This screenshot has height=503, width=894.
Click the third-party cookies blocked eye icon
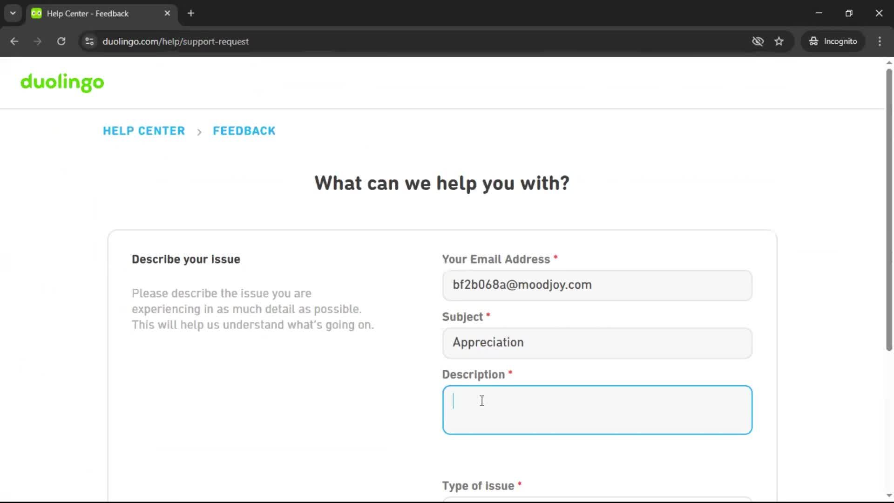click(x=758, y=41)
